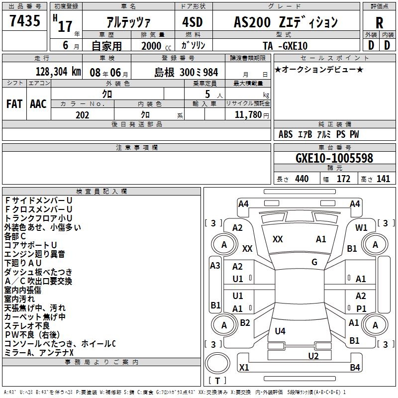398x398 pixels.
Task: Click the spare tire circle above T
Action: click(x=217, y=363)
